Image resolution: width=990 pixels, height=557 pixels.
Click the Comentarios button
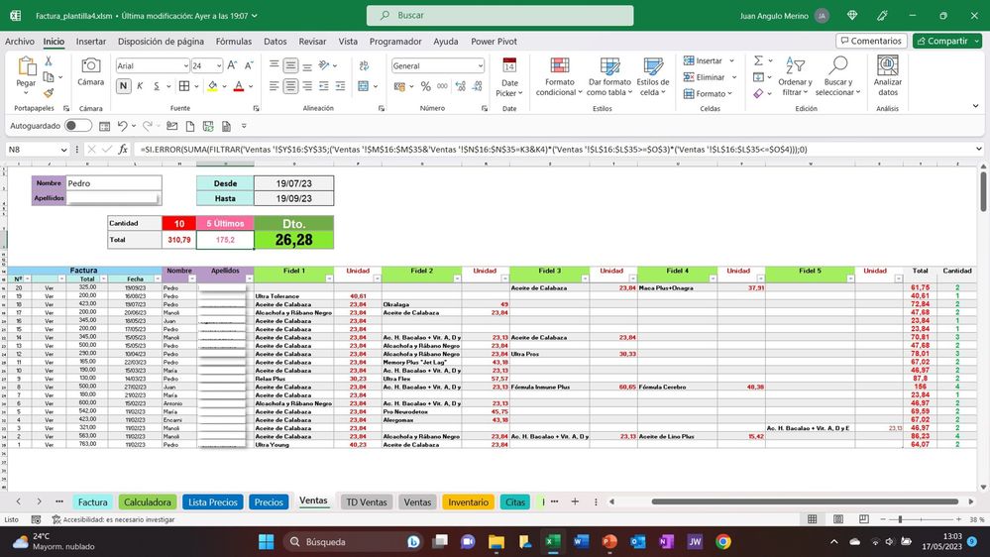click(871, 41)
